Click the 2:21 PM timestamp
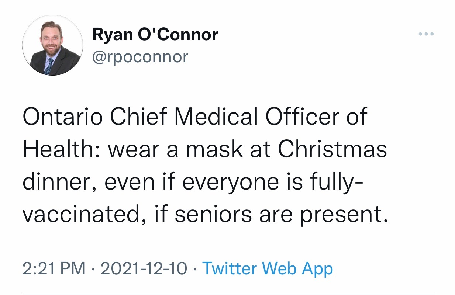This screenshot has width=455, height=295. [x=54, y=268]
